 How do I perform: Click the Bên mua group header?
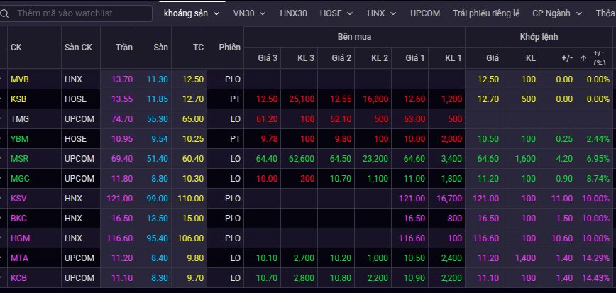pos(354,37)
